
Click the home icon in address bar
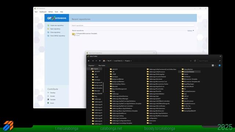(104, 61)
